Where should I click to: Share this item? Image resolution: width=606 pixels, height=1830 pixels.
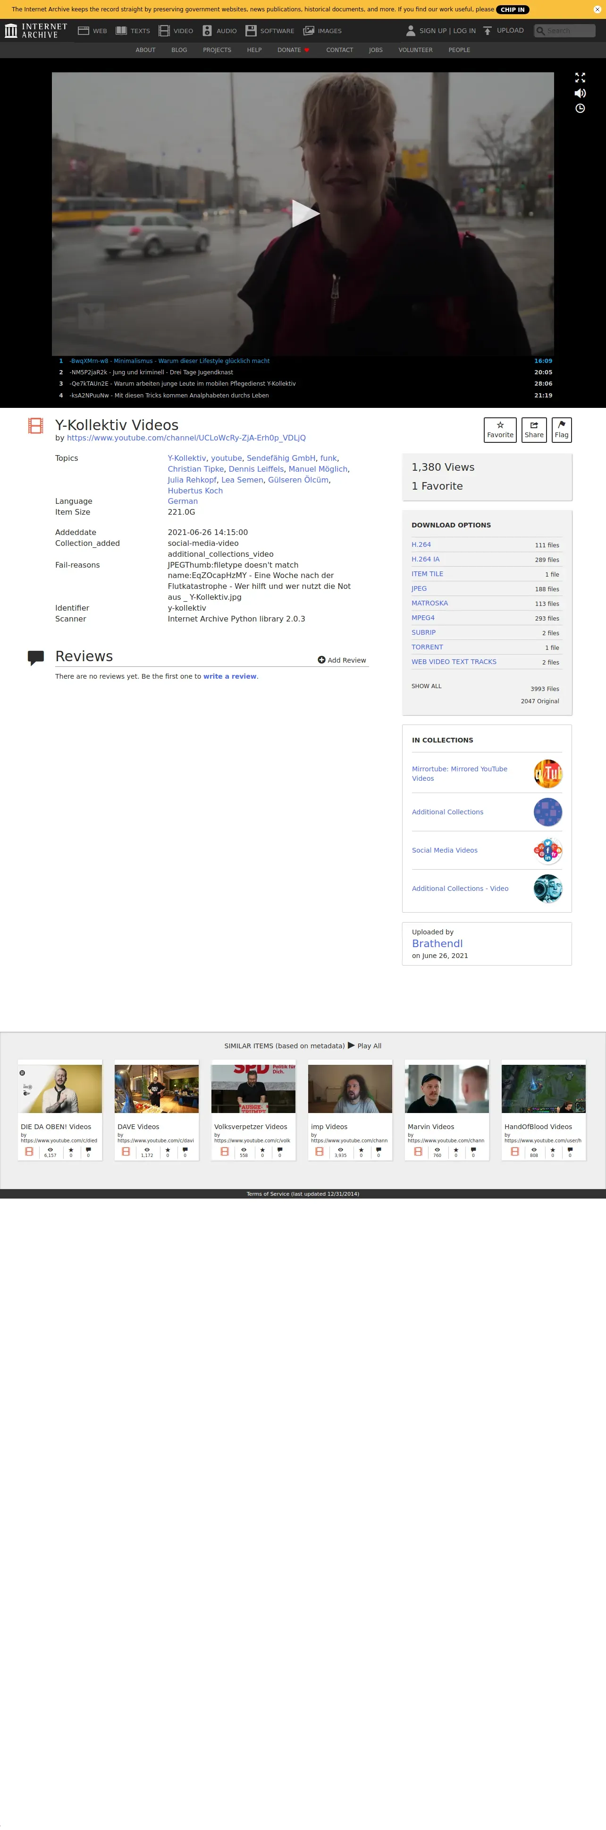pyautogui.click(x=534, y=430)
